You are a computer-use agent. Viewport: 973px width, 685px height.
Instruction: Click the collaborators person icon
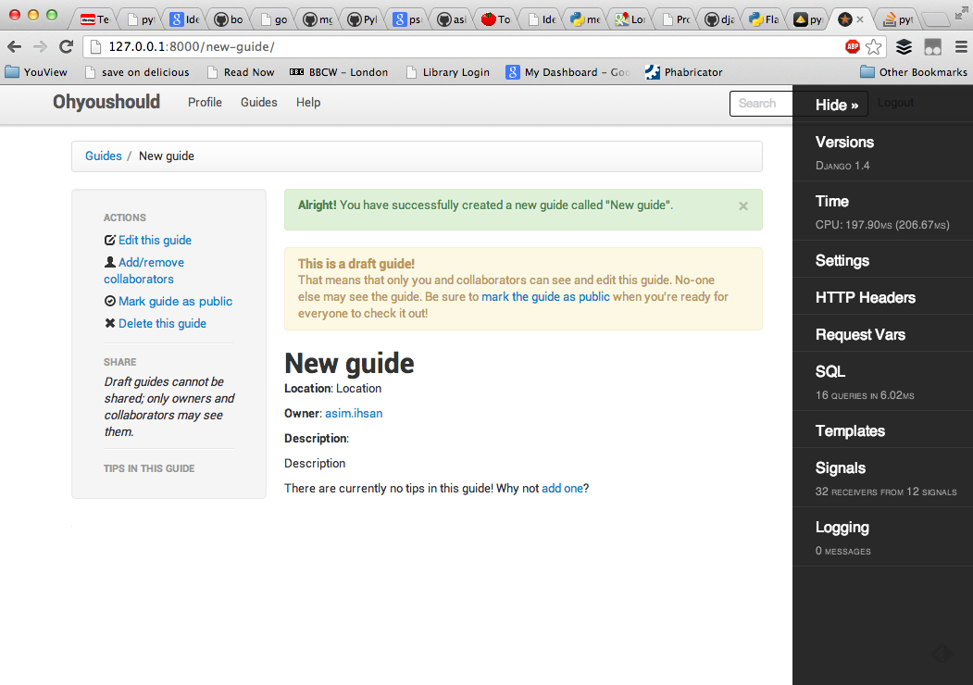110,262
